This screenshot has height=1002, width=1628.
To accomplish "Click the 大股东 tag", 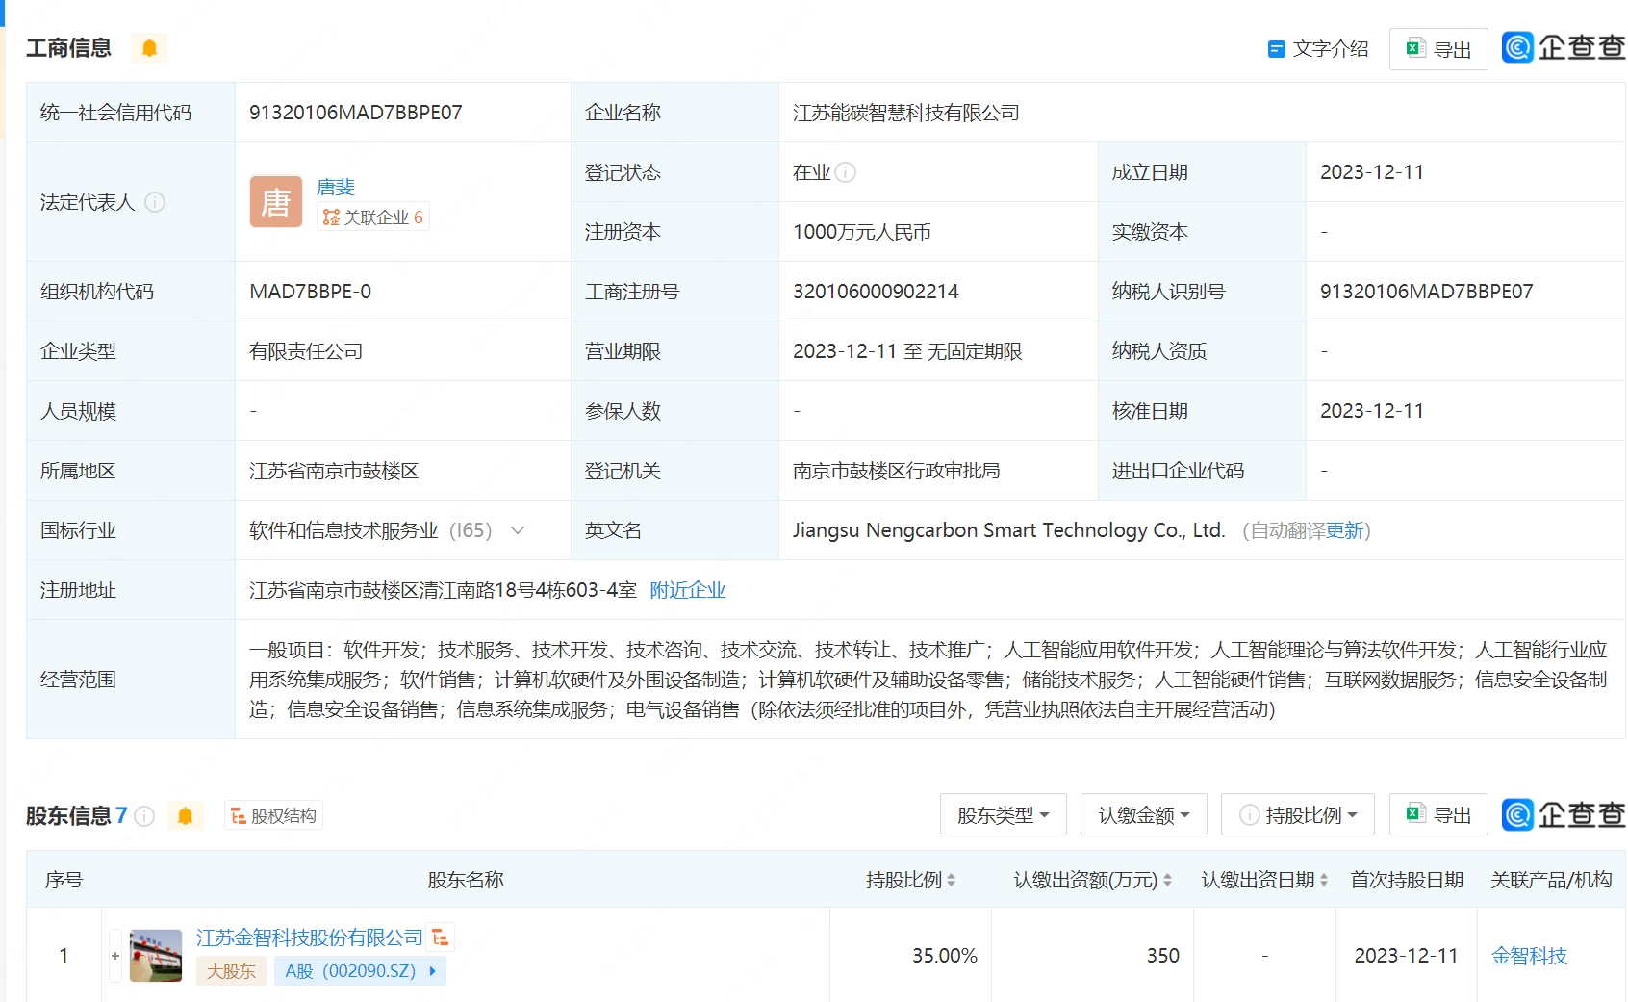I will (x=232, y=971).
